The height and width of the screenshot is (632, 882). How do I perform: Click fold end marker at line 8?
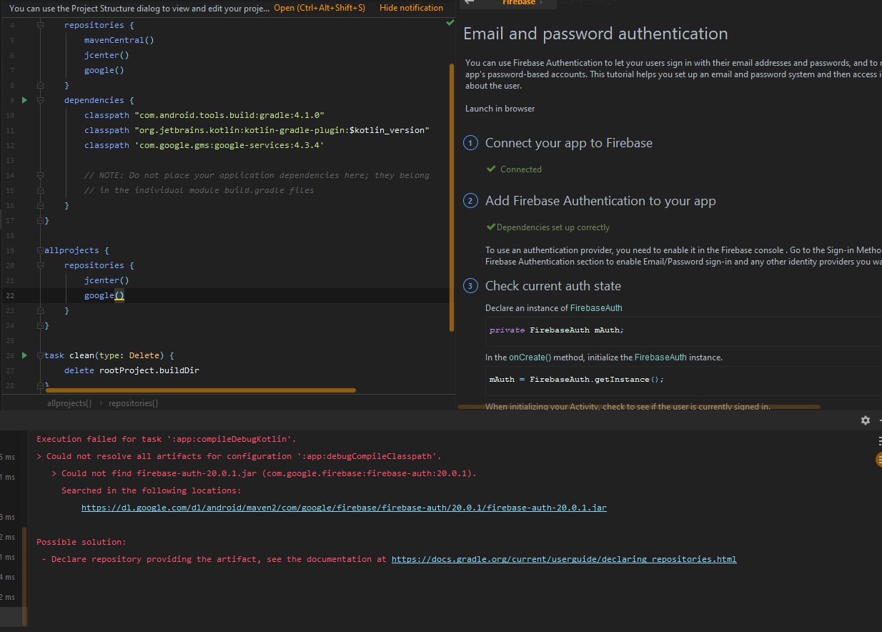[41, 85]
